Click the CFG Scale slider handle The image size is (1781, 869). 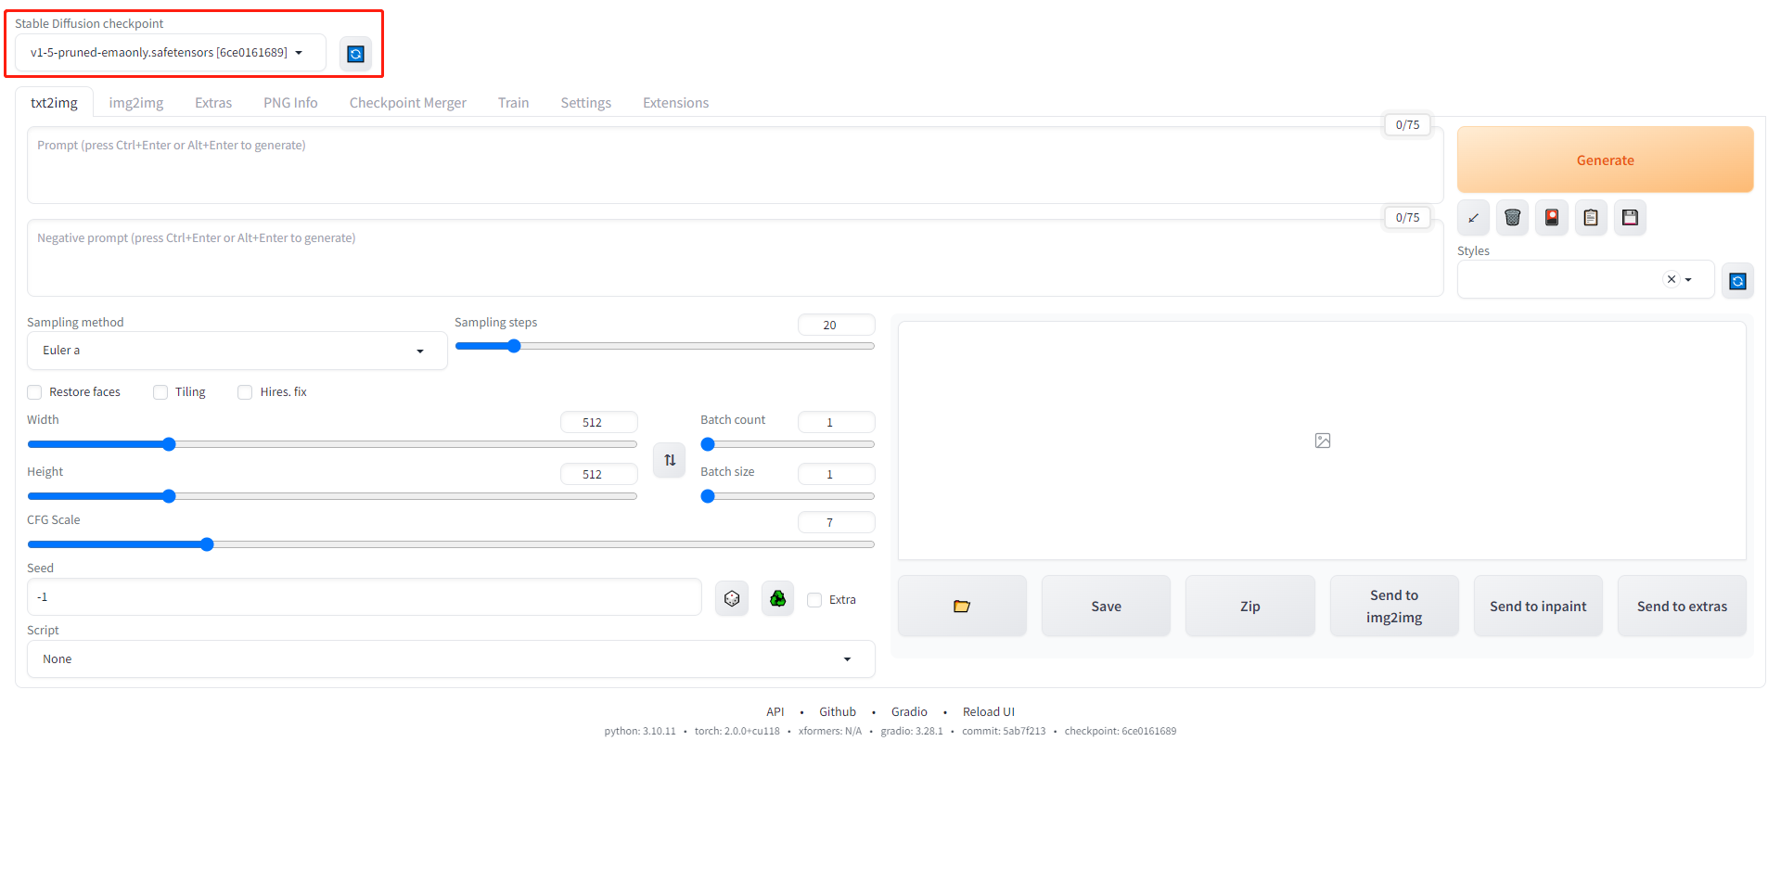point(207,544)
